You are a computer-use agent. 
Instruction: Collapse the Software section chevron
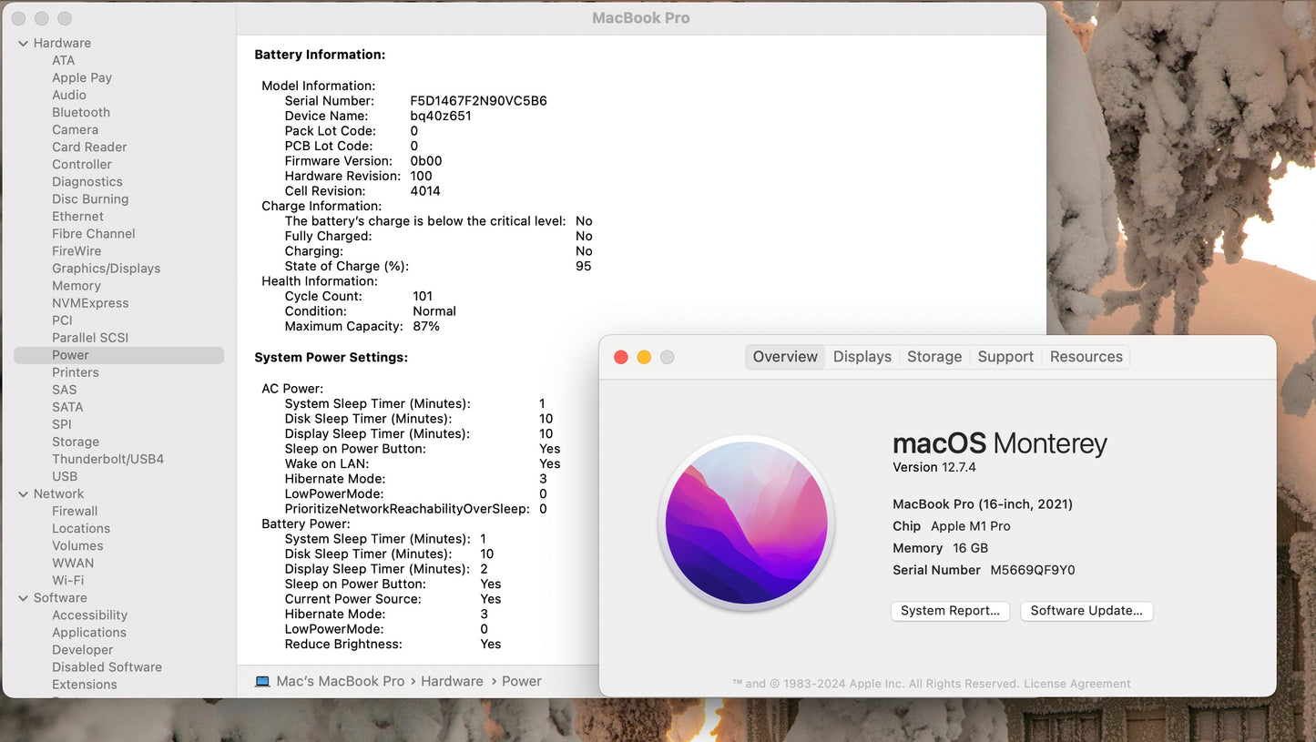point(23,598)
